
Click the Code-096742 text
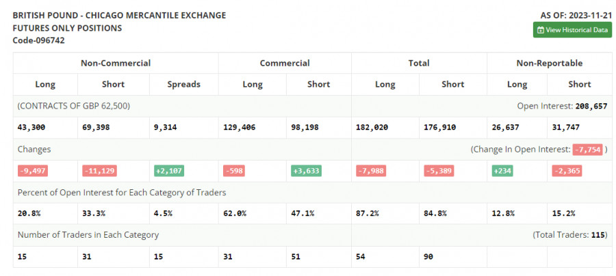click(39, 40)
